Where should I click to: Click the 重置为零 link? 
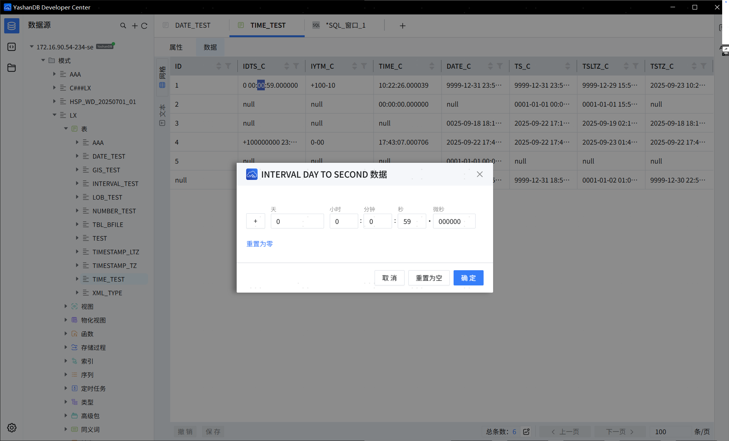point(259,244)
